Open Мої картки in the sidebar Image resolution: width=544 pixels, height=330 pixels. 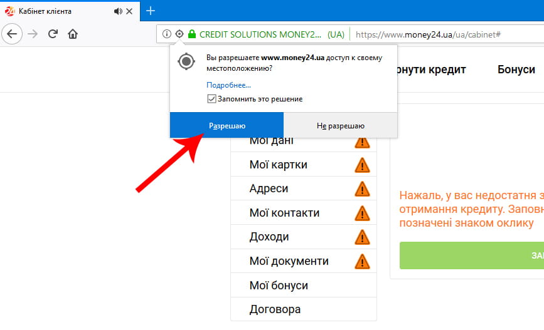click(x=304, y=165)
